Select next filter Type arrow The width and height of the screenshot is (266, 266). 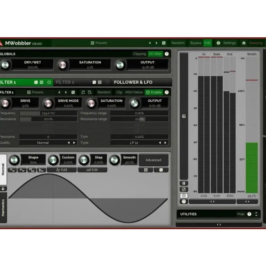165,143
